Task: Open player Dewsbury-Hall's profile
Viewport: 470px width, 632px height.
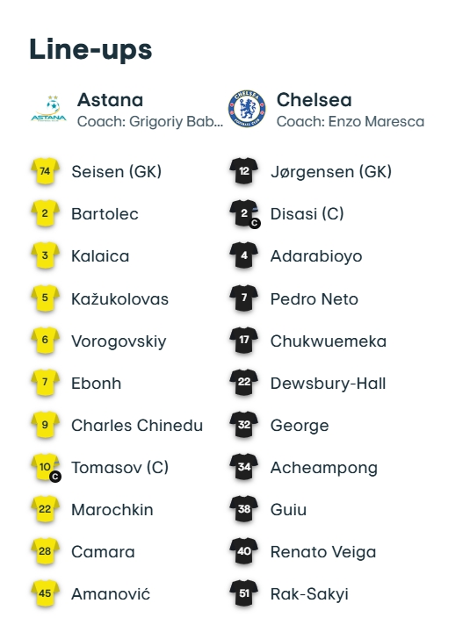Action: (328, 384)
